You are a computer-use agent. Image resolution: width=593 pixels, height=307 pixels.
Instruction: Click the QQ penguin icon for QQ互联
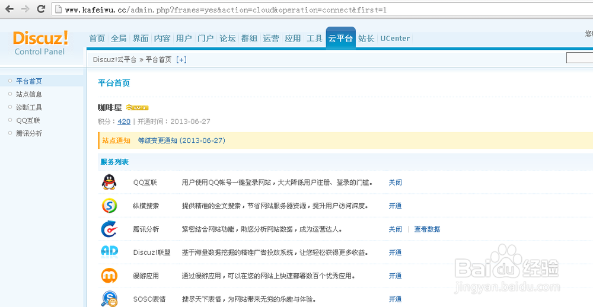[109, 182]
